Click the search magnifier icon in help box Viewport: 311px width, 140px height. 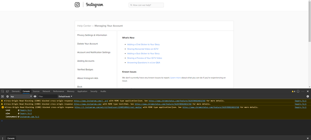pos(131,5)
